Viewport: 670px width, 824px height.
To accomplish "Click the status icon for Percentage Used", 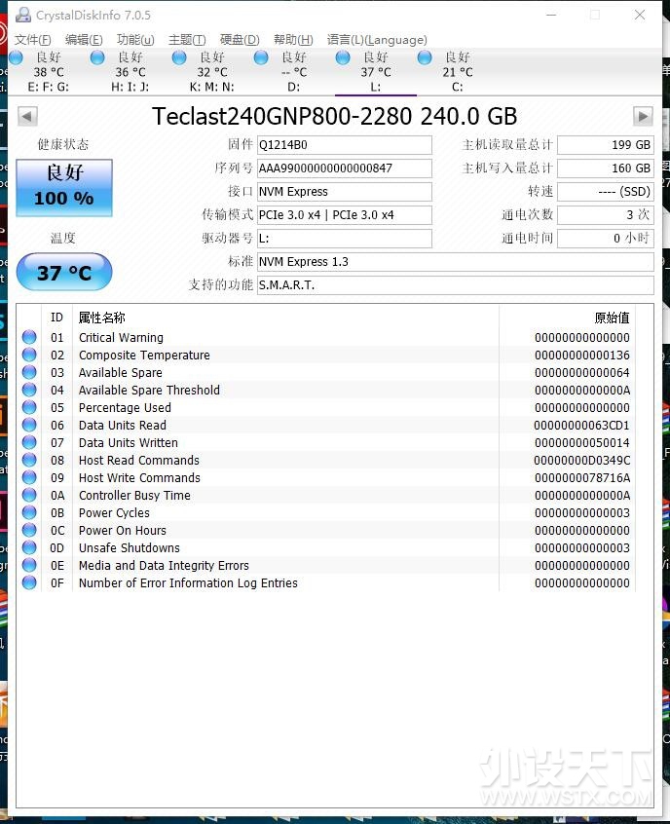I will coord(29,407).
